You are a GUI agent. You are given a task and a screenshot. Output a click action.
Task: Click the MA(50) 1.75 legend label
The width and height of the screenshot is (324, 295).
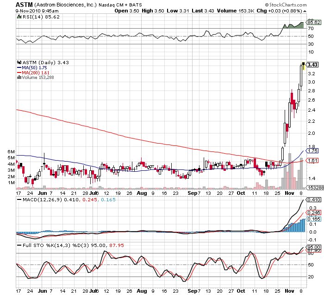click(35, 67)
